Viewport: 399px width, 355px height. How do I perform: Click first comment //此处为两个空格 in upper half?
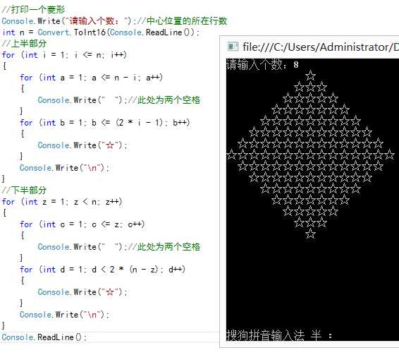tap(164, 100)
